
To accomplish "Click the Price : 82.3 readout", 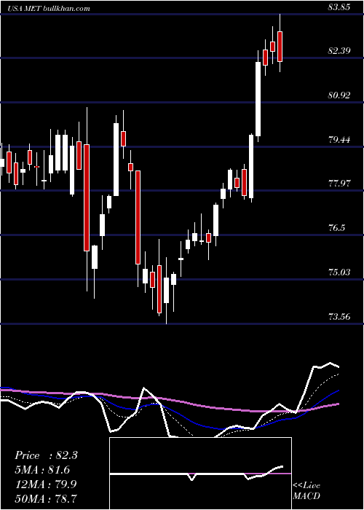I will coord(46,455).
